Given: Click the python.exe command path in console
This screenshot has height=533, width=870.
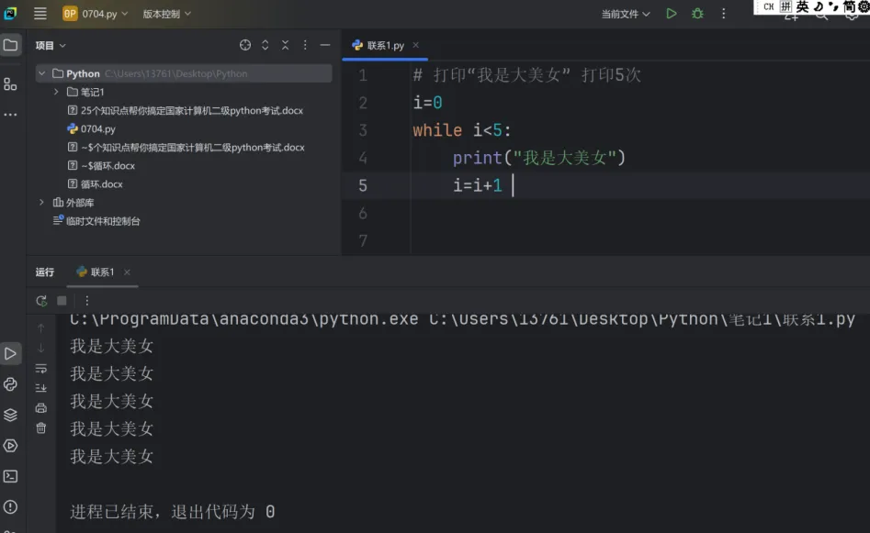Looking at the screenshot, I should tap(244, 319).
